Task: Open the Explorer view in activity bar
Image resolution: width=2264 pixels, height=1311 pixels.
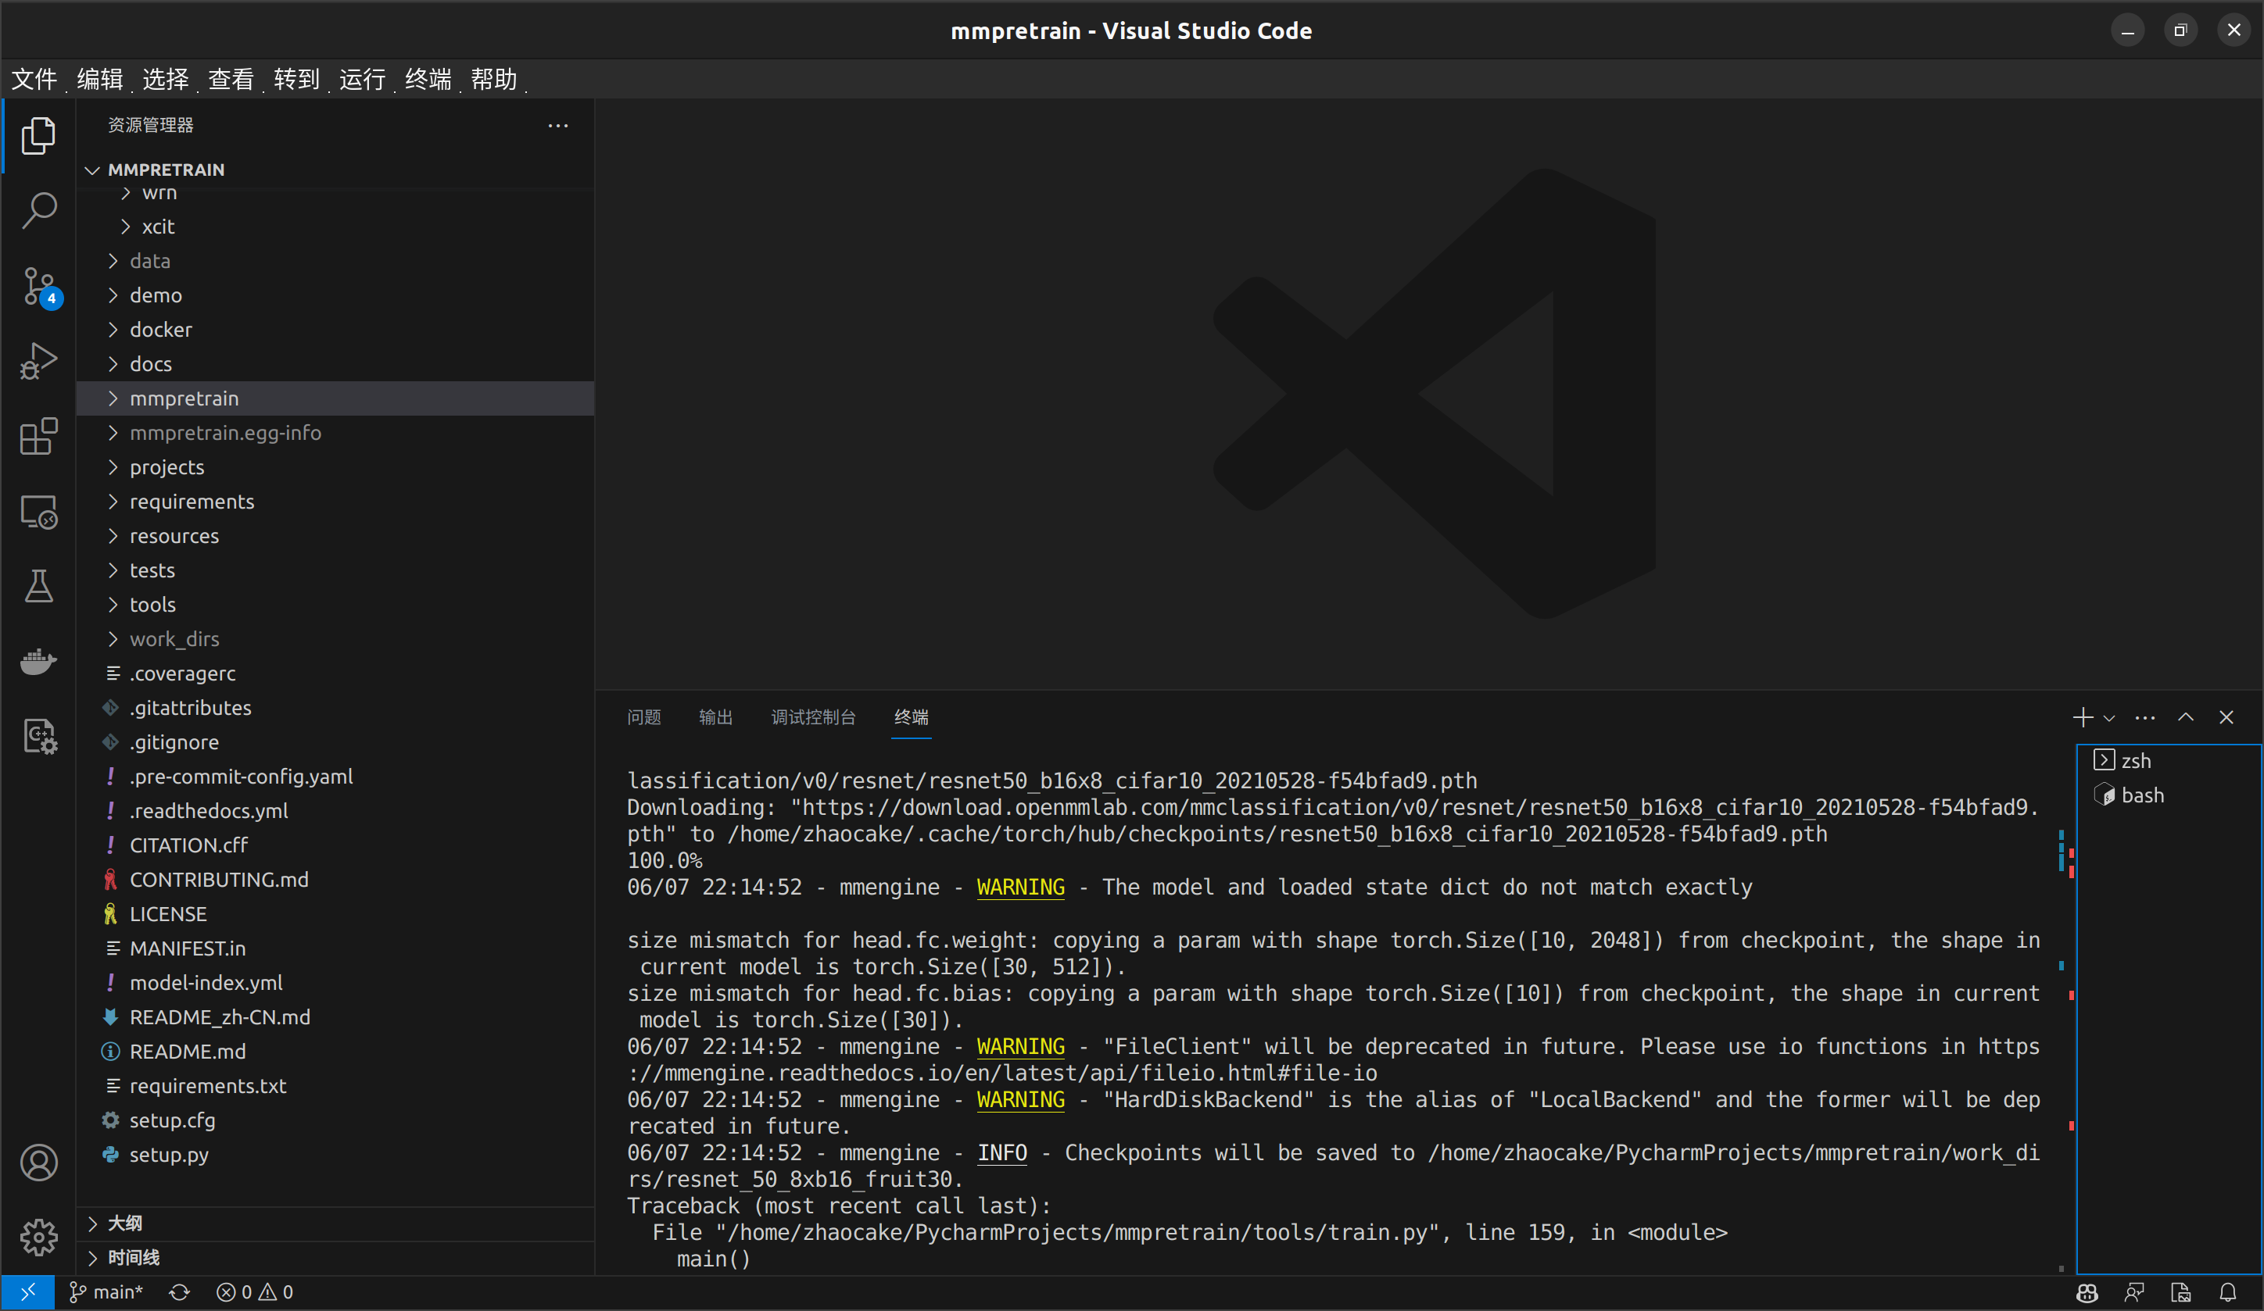Action: tap(38, 136)
